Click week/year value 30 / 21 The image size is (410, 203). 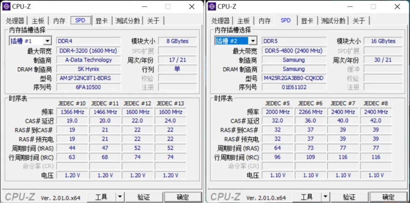[383, 60]
